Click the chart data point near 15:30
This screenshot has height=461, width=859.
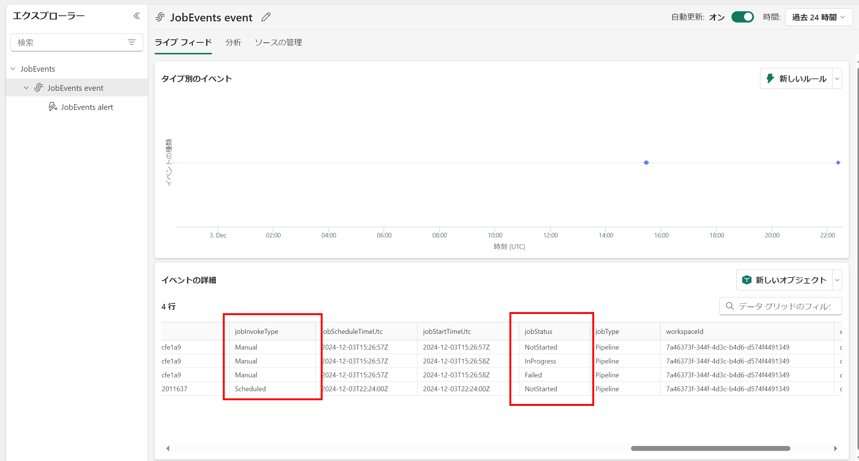[x=646, y=163]
